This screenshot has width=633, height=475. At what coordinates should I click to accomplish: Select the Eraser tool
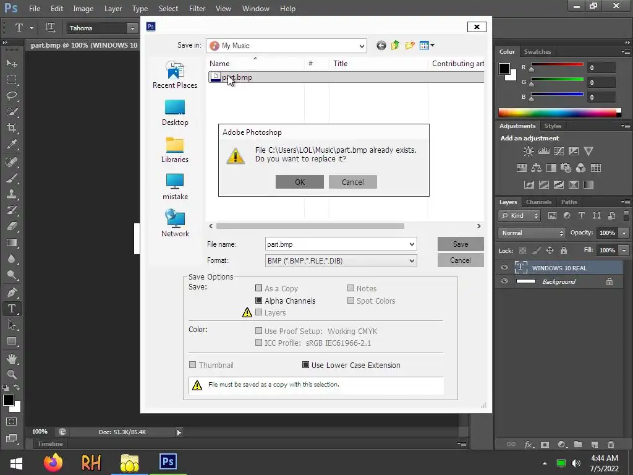[x=12, y=226]
